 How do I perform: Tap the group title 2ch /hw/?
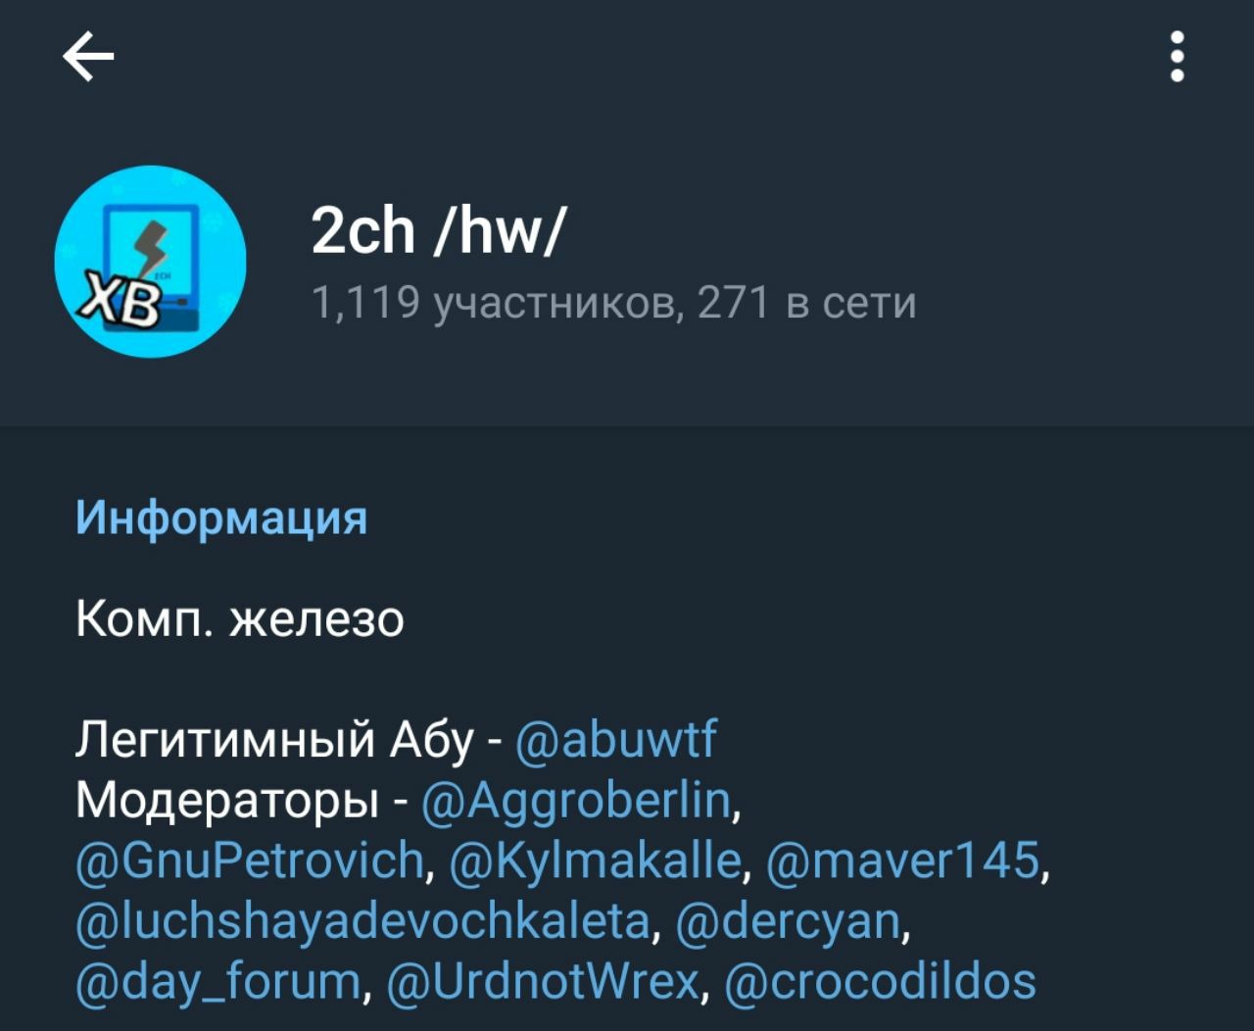click(438, 233)
